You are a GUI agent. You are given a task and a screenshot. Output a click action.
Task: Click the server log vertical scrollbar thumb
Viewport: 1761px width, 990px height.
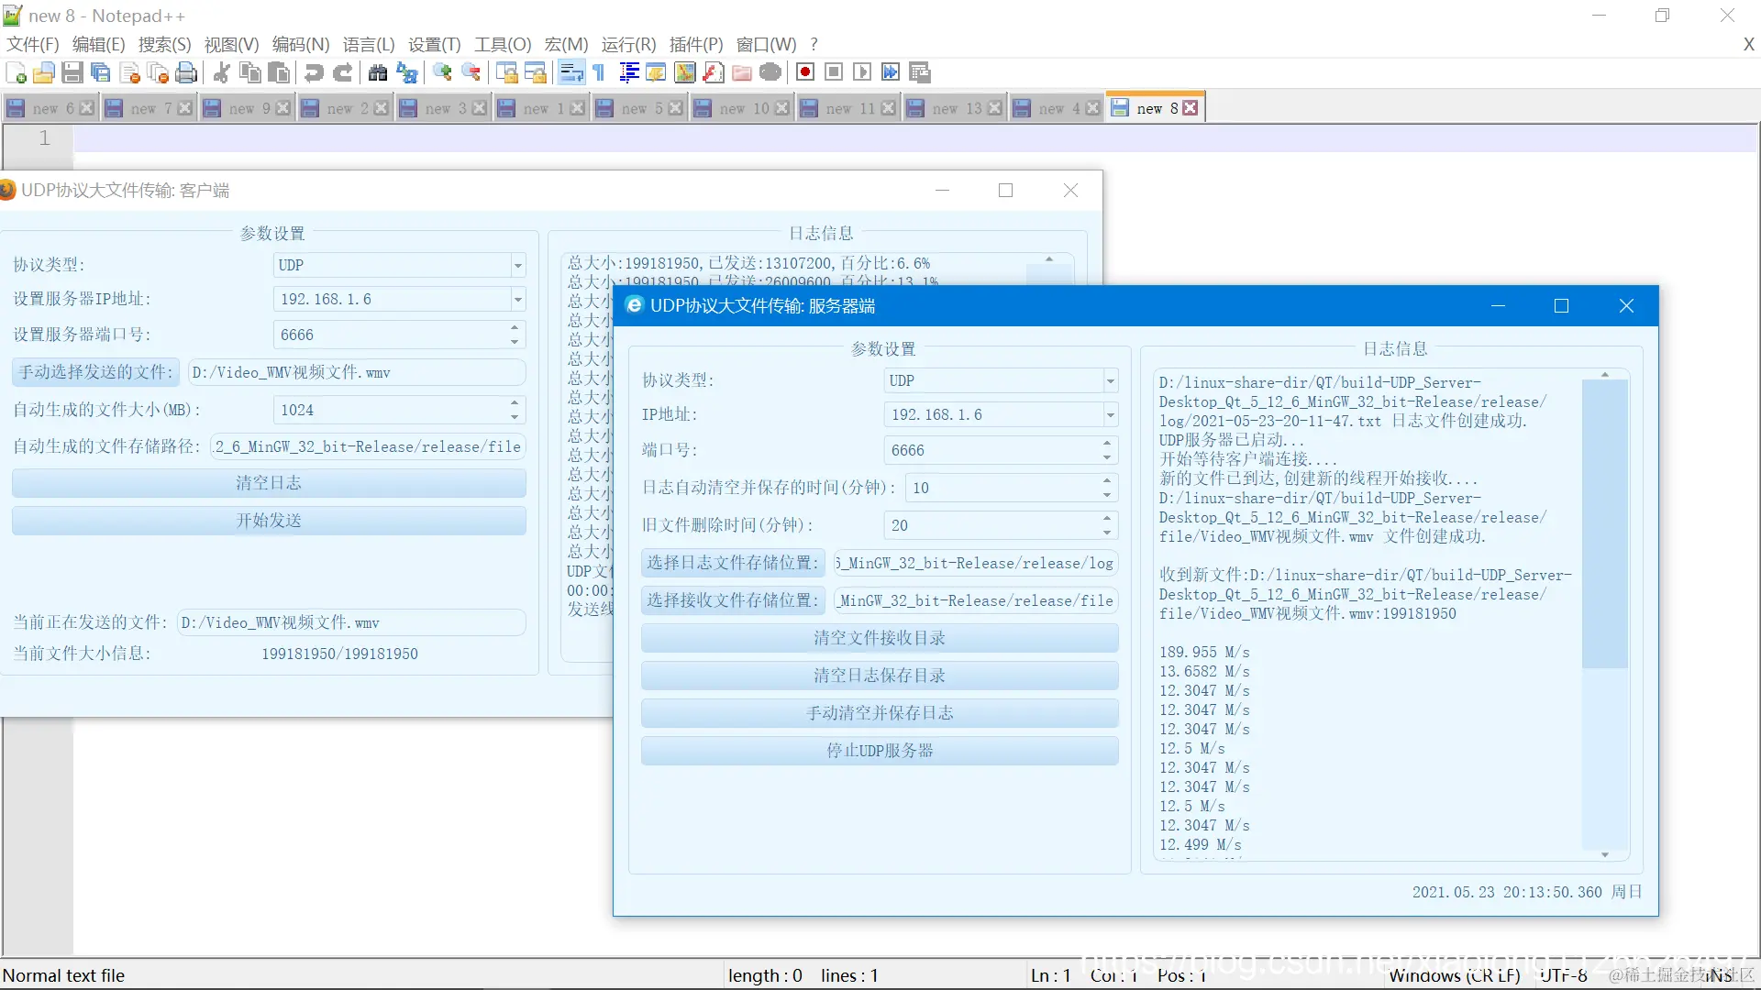[1604, 522]
